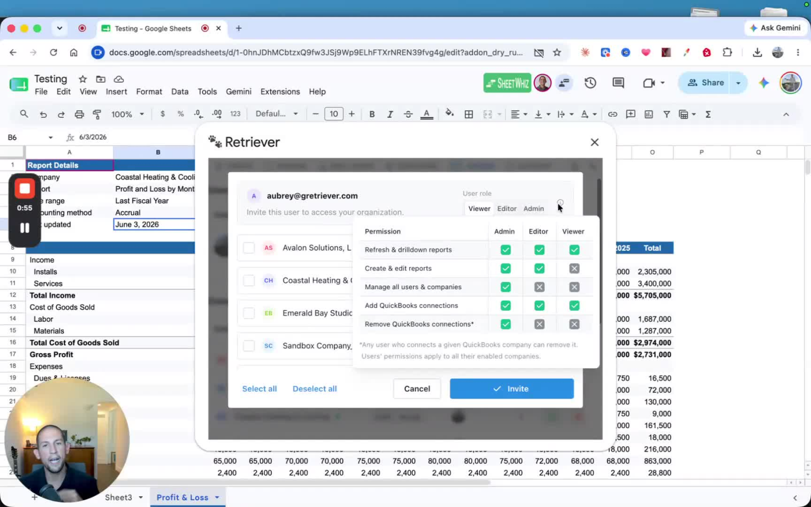
Task: Apply bold formatting
Action: pos(372,114)
